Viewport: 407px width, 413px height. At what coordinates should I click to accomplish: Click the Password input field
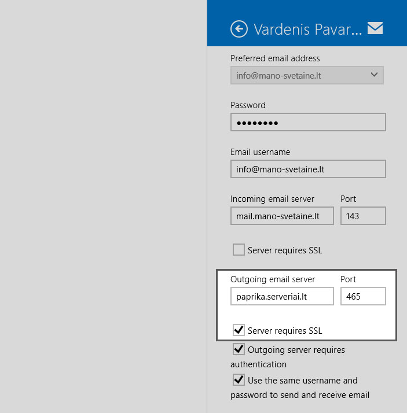coord(308,123)
